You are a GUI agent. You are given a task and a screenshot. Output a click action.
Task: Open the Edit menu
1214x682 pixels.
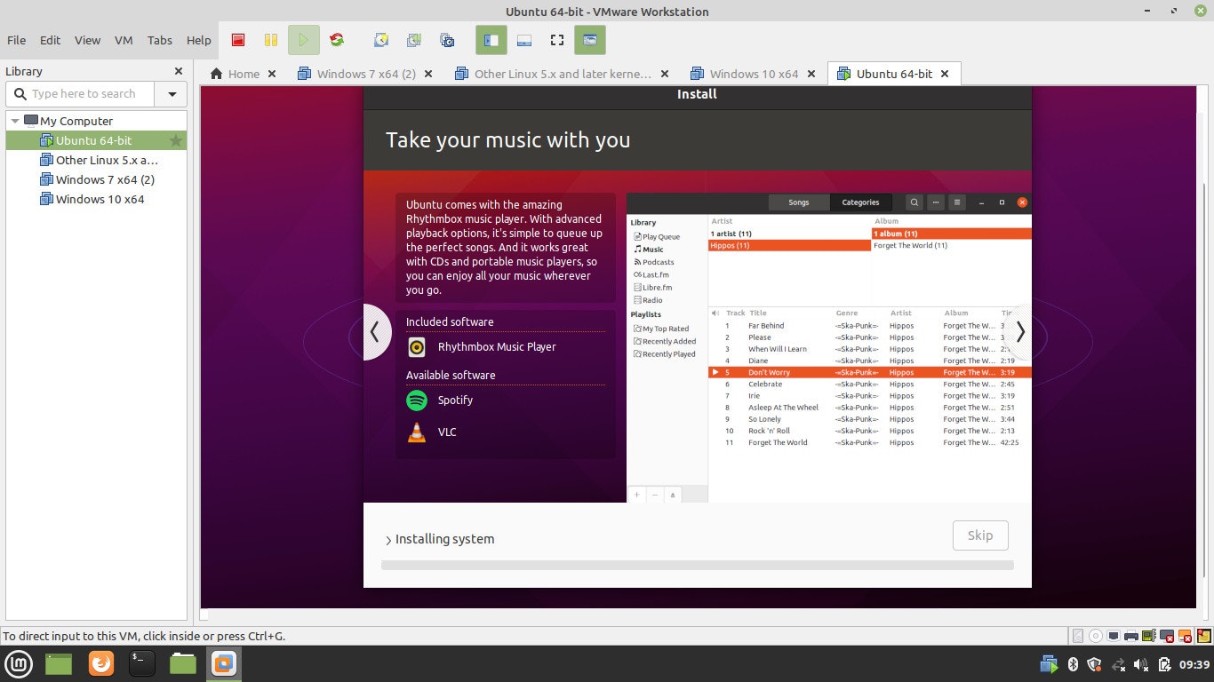(x=50, y=40)
